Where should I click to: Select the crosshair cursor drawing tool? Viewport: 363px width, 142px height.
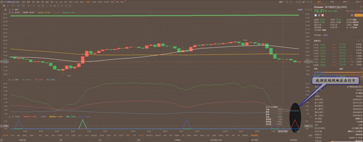[4, 6]
